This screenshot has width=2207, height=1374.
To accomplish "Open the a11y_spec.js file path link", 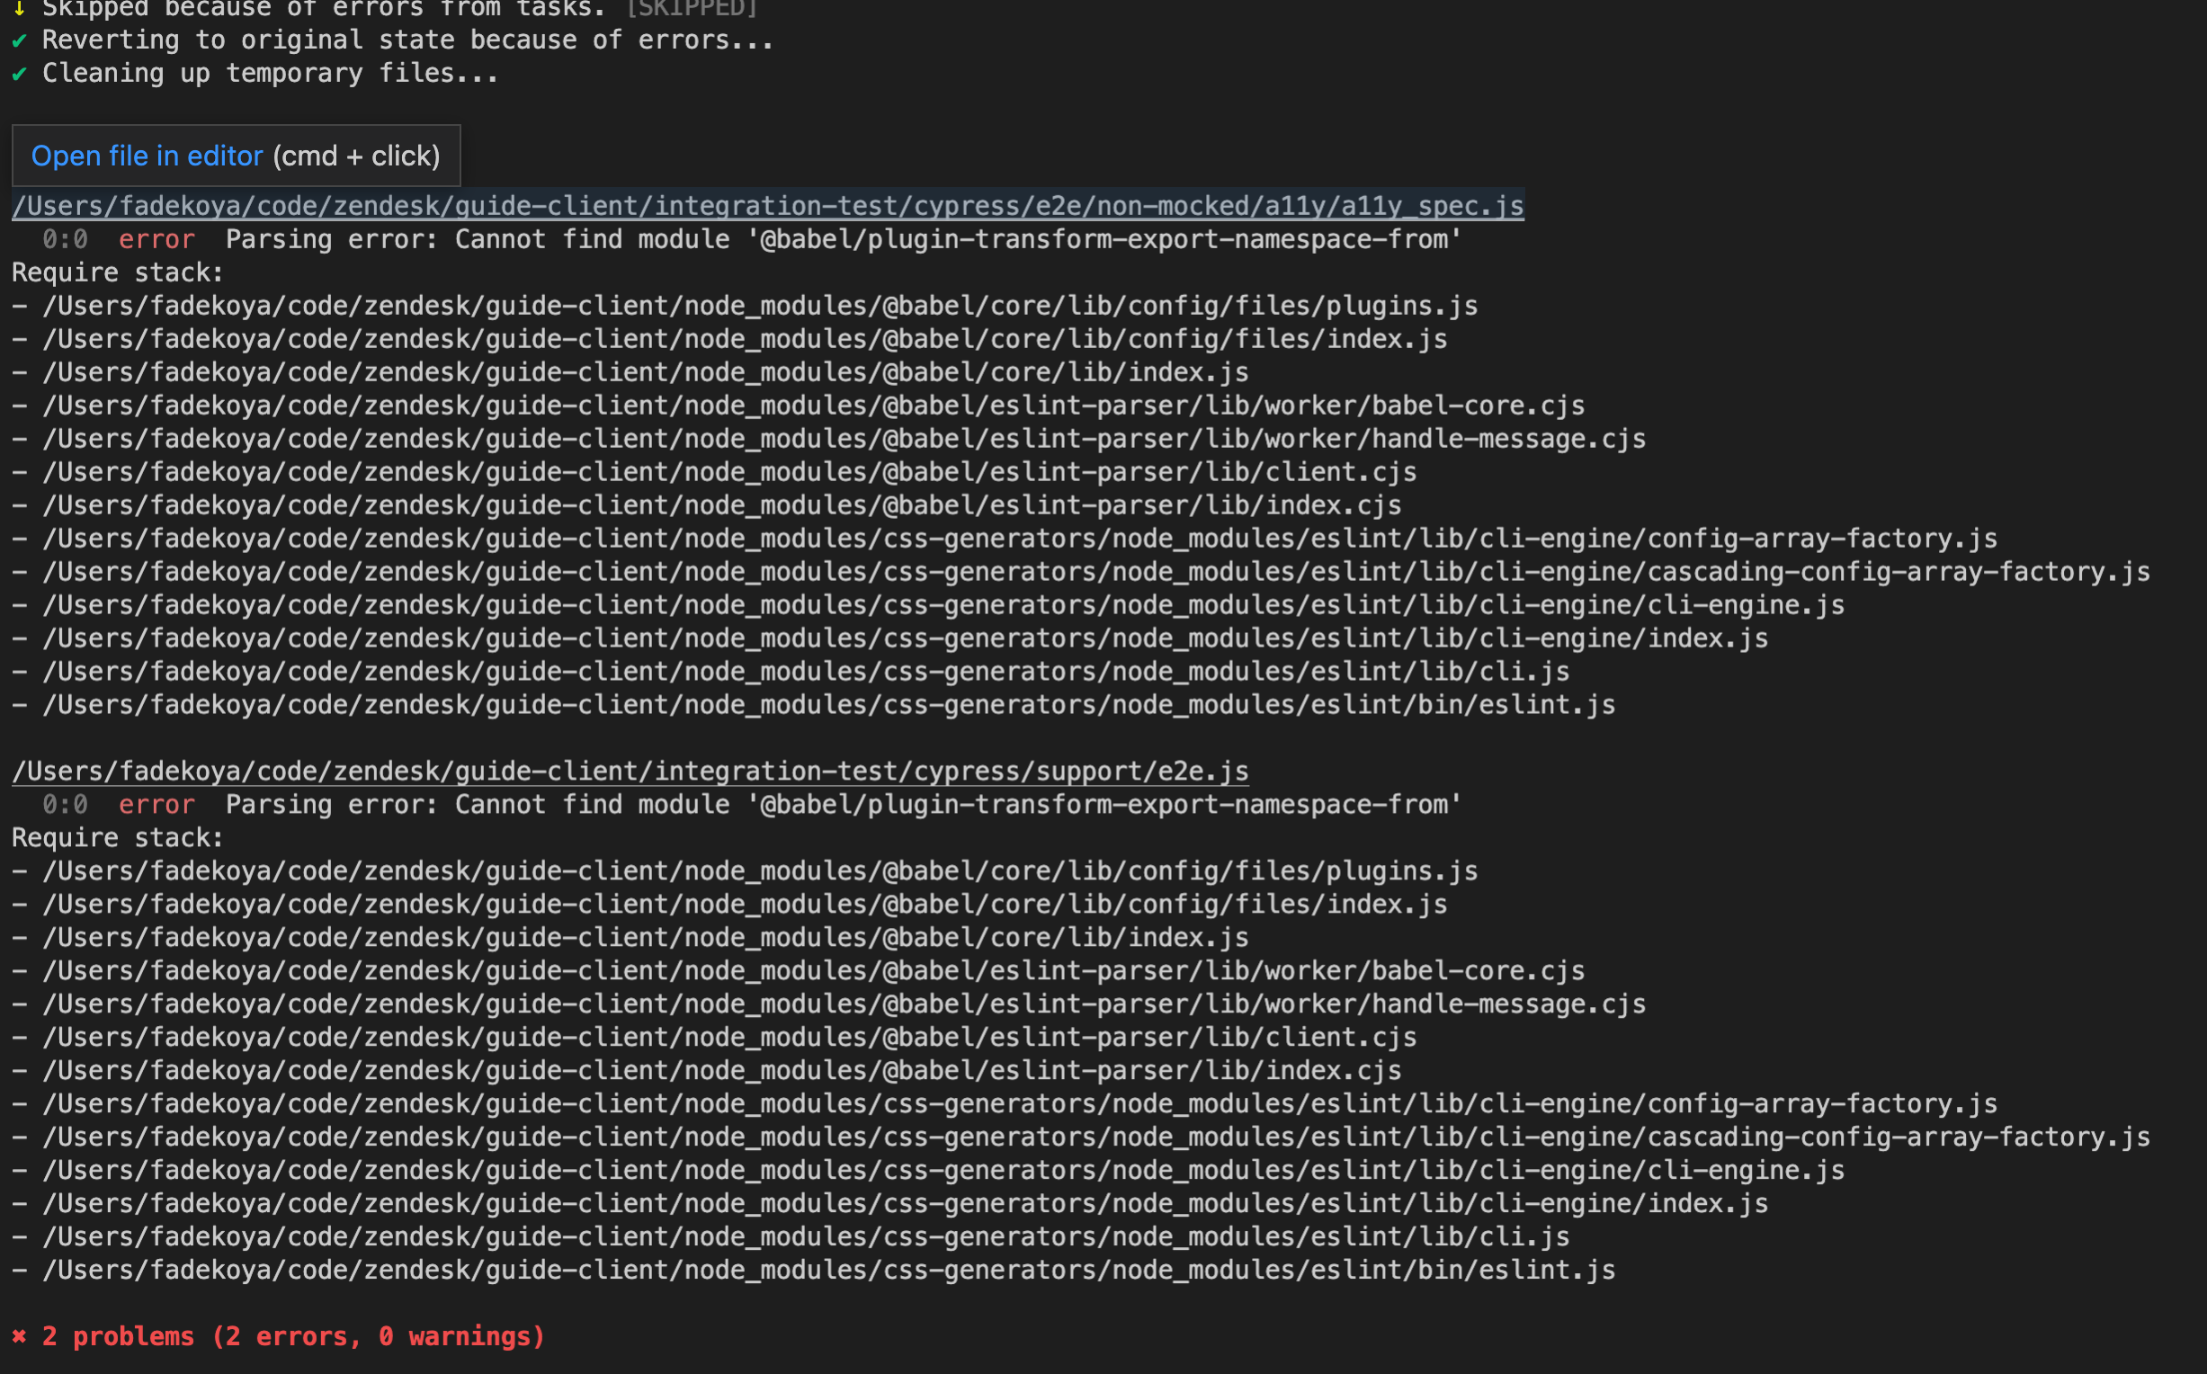I will [767, 206].
